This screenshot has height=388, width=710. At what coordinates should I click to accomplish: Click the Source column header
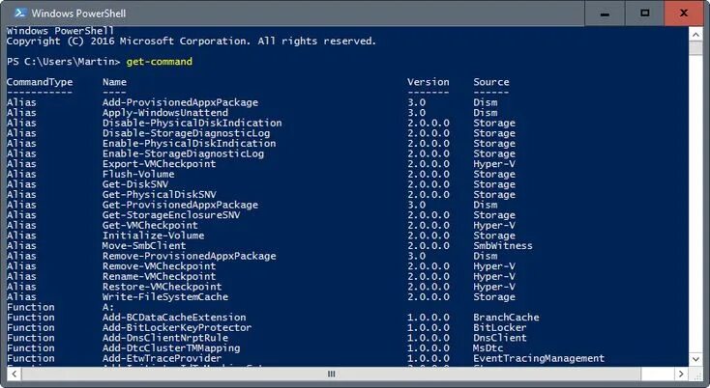pyautogui.click(x=491, y=82)
